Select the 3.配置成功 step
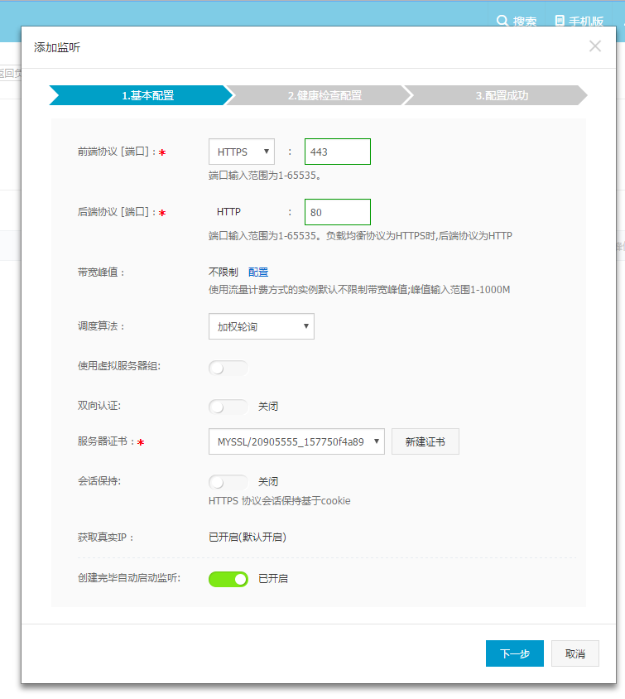Viewport: 625px width, 699px height. click(x=502, y=95)
